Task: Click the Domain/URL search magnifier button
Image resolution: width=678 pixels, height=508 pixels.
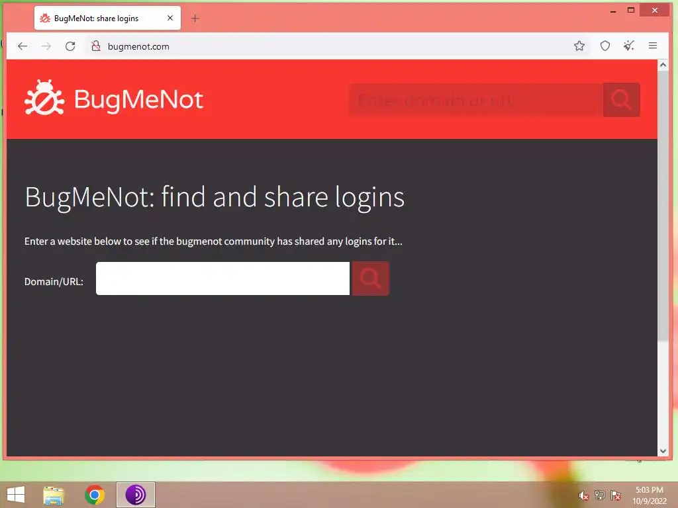Action: point(371,278)
